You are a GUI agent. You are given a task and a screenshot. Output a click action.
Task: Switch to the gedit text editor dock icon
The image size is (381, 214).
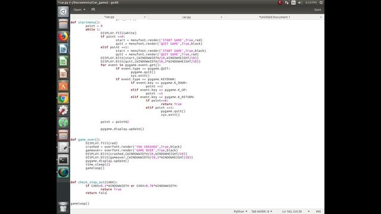pos(63,147)
